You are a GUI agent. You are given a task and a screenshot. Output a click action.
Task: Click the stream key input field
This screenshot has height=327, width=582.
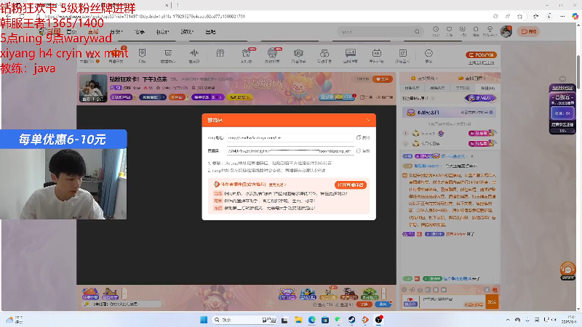(290, 151)
